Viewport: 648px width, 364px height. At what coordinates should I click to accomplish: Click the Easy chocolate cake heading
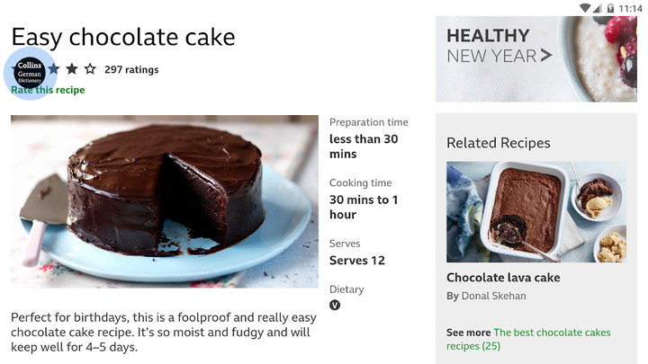(x=123, y=37)
